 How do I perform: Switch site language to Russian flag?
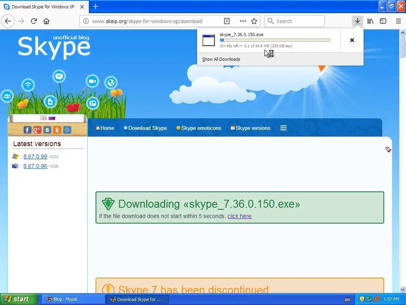52,118
